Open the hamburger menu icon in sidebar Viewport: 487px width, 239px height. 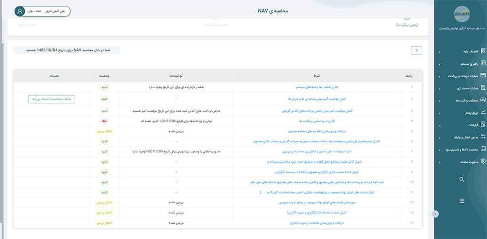pyautogui.click(x=461, y=201)
